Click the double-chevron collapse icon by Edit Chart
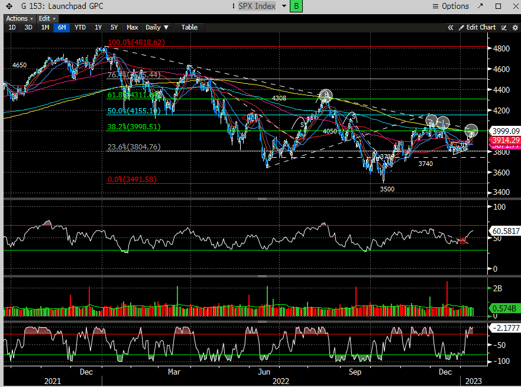The height and width of the screenshot is (387, 521). click(450, 28)
